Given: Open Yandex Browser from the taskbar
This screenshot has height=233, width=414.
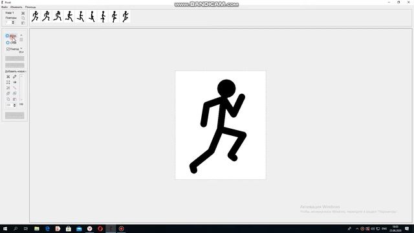Looking at the screenshot, I should (89, 228).
